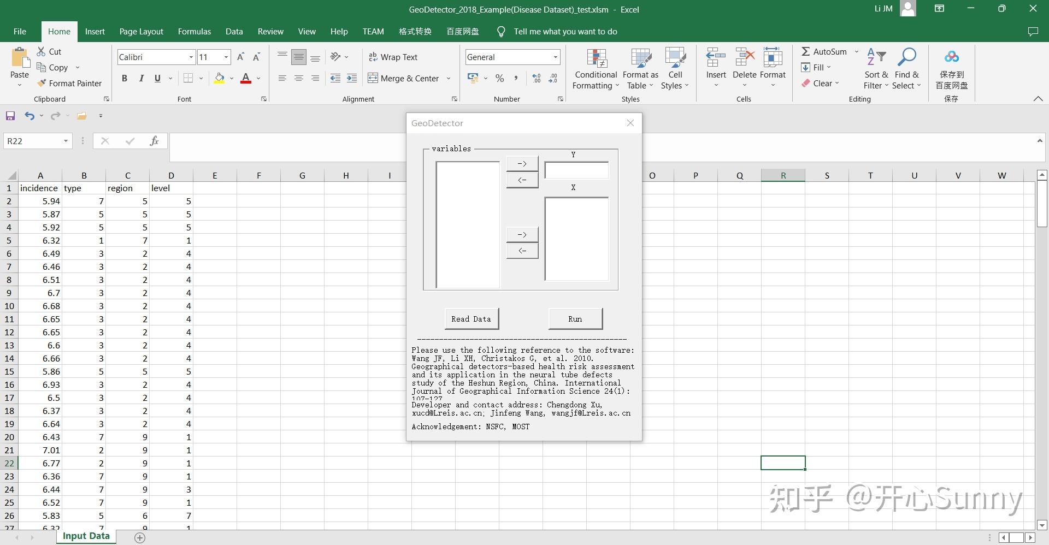Toggle italic formatting
Viewport: 1049px width, 545px height.
click(141, 78)
